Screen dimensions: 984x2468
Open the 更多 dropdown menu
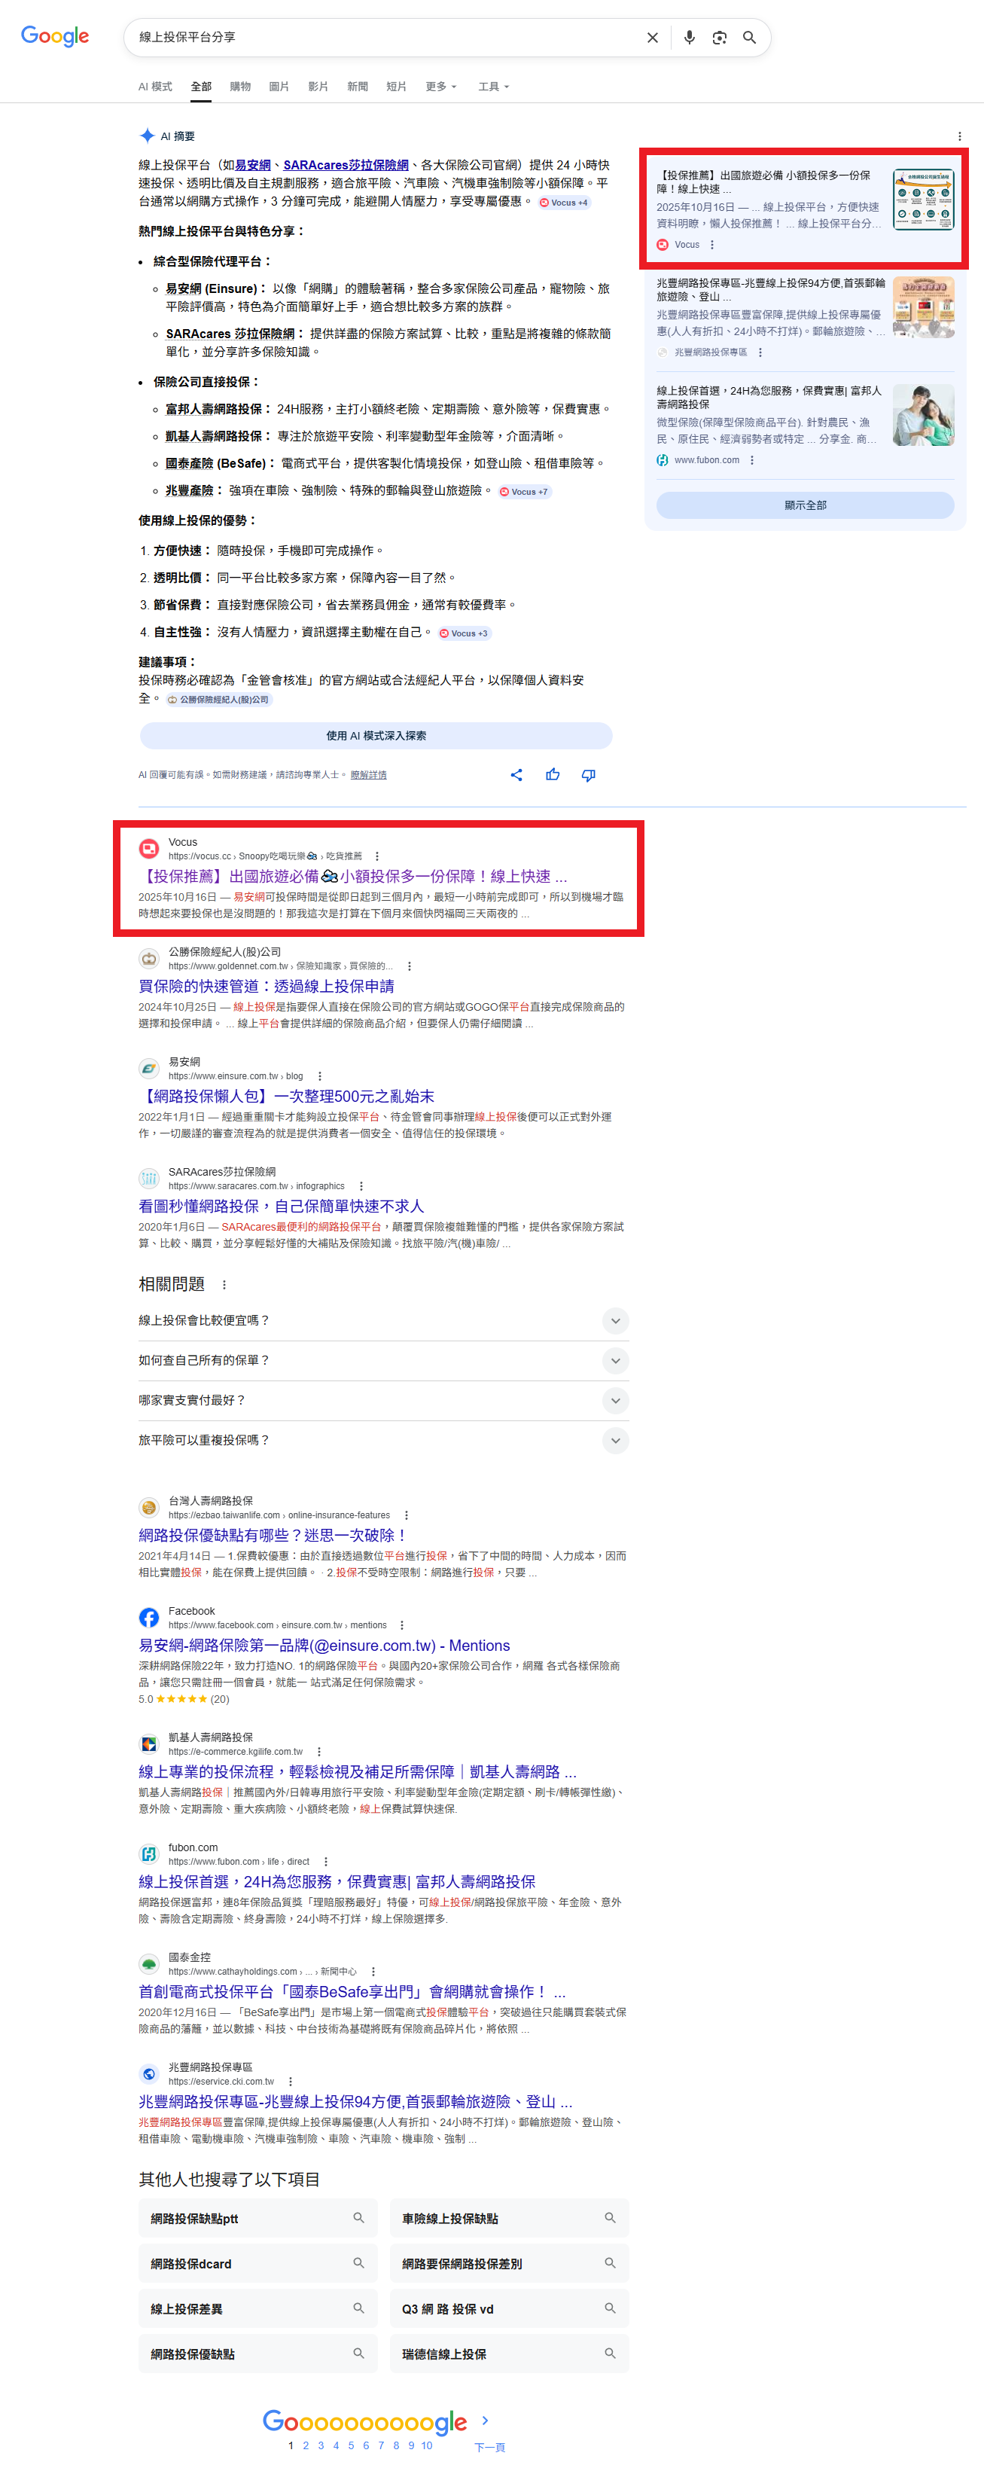click(440, 86)
